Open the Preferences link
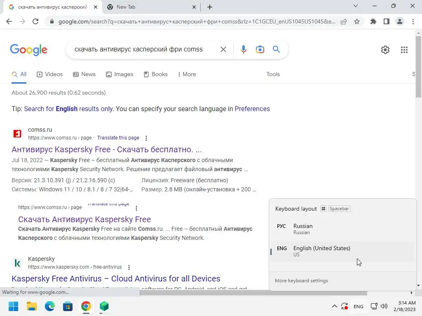Viewport: 422px width, 316px height. pos(252,109)
